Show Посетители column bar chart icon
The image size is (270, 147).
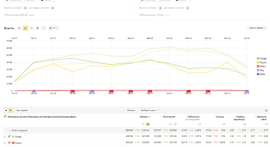[x=175, y=124]
